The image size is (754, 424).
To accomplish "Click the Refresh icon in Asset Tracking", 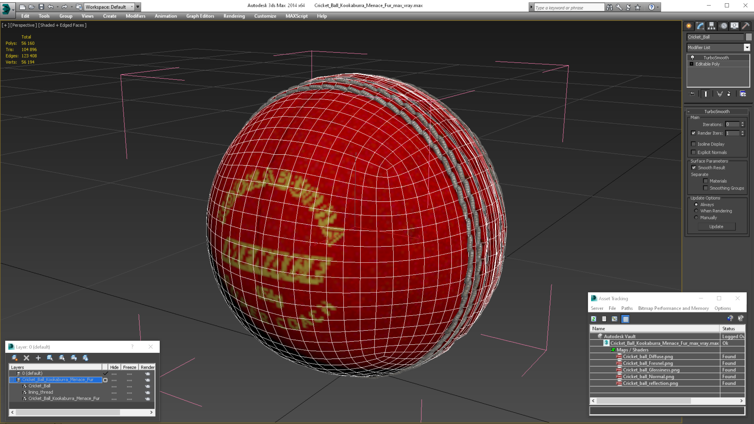I will click(x=594, y=319).
